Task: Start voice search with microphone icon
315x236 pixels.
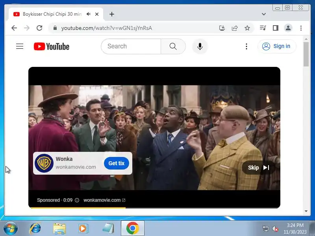Action: coord(200,46)
